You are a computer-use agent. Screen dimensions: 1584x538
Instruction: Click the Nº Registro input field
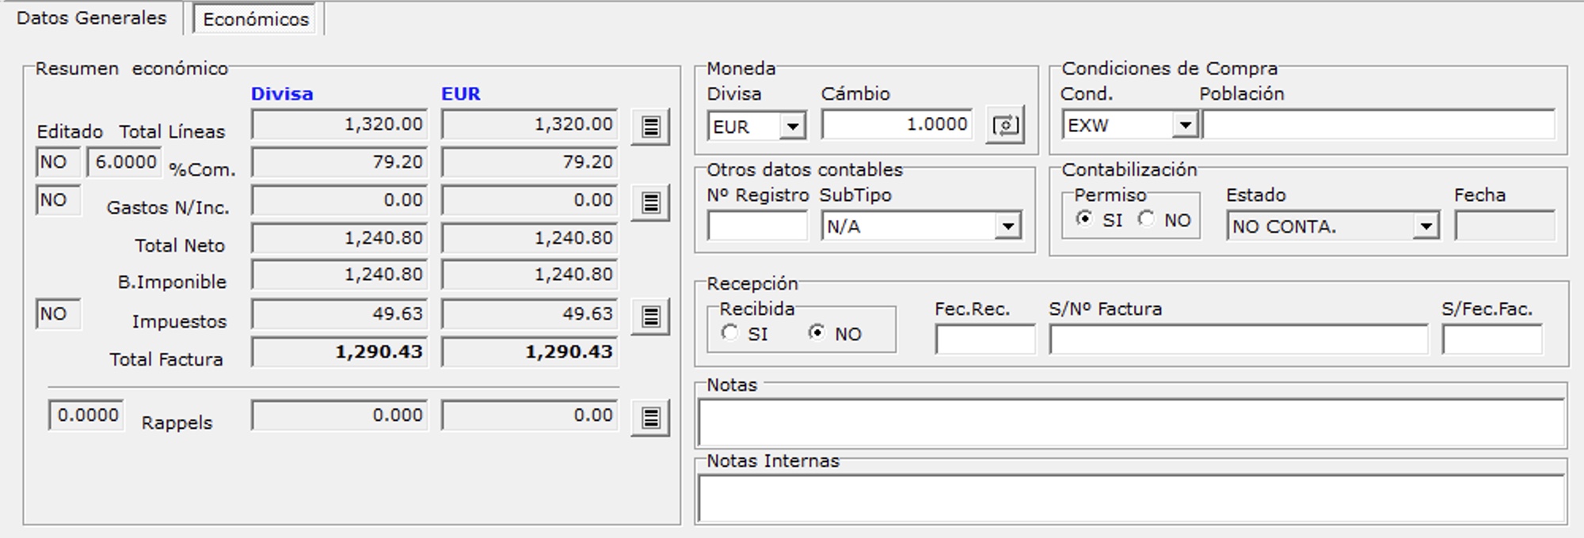click(x=757, y=227)
